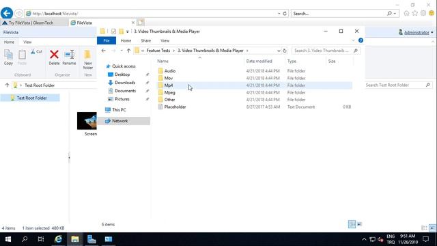Open the browser address bar dropdown arrow
The height and width of the screenshot is (246, 437).
pos(279,14)
